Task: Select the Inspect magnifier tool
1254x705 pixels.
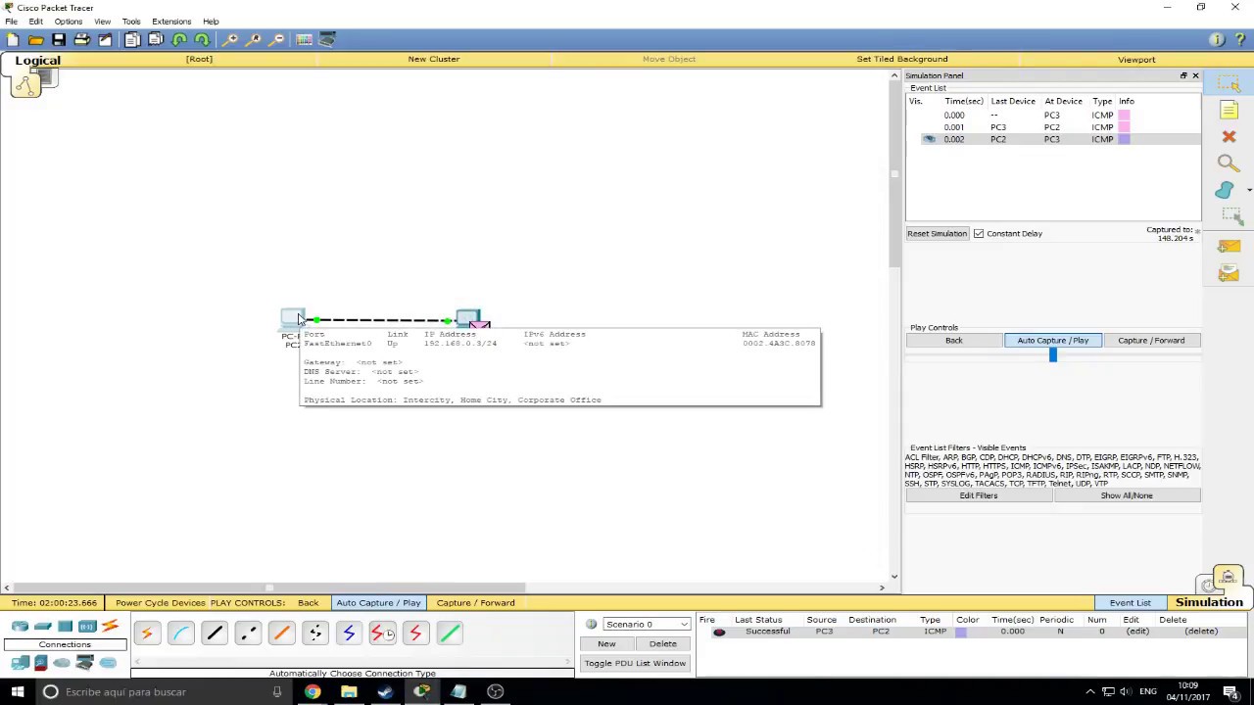Action: (x=1228, y=164)
